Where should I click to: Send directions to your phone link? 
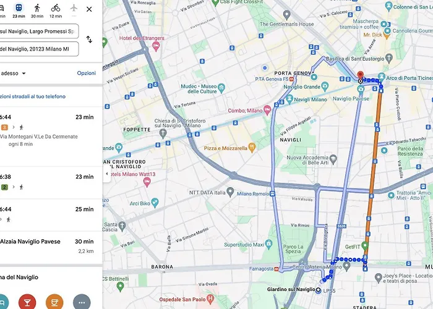(32, 96)
